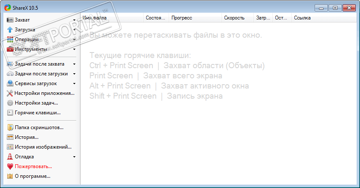
Task: Click the globe icon for Сервисы загрузок
Action: point(10,83)
